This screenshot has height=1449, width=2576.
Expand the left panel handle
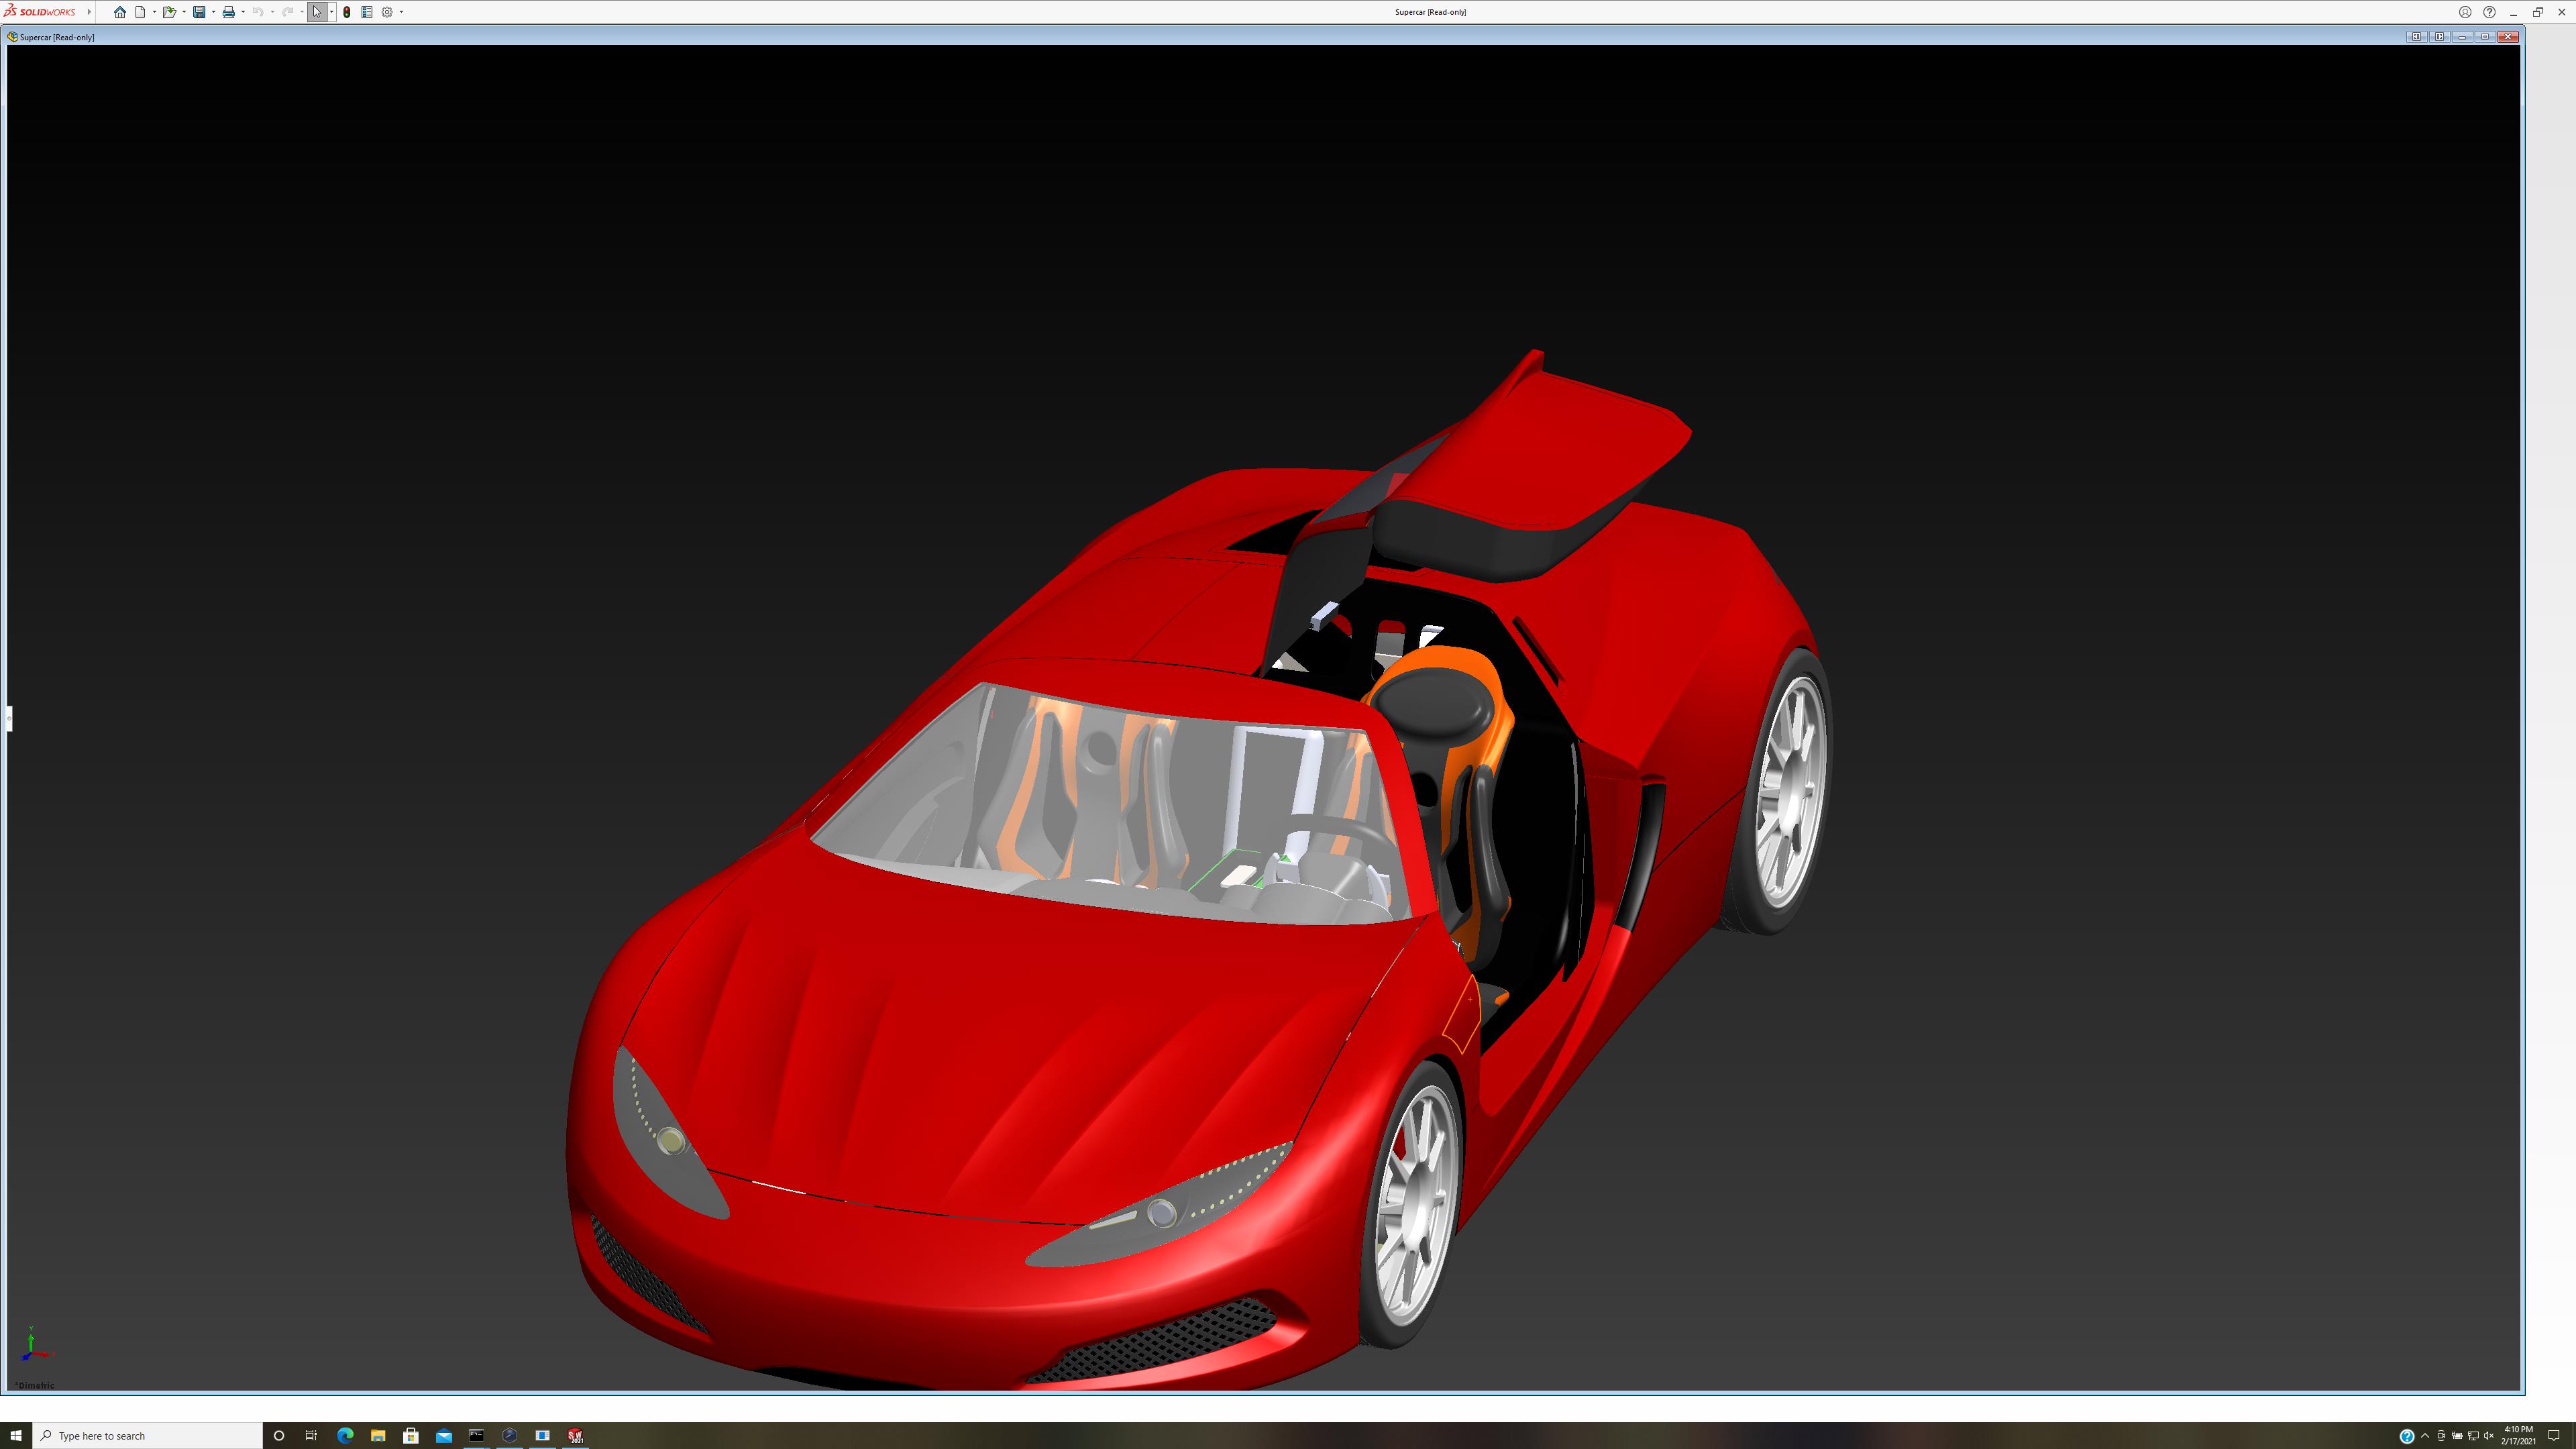9,718
